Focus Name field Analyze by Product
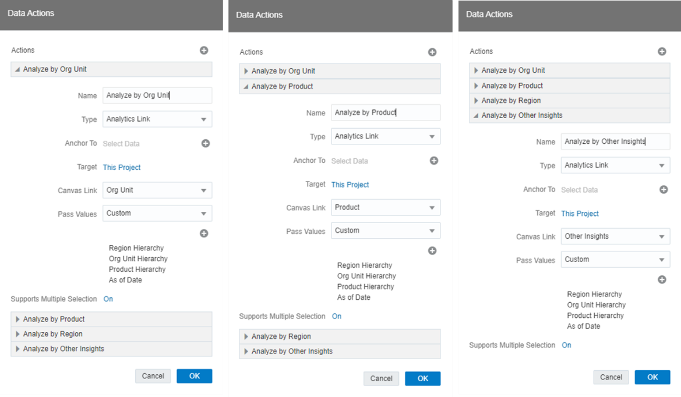This screenshot has height=397, width=681. click(x=386, y=113)
